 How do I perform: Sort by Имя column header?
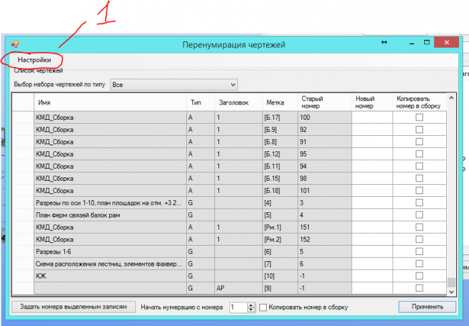(x=110, y=102)
